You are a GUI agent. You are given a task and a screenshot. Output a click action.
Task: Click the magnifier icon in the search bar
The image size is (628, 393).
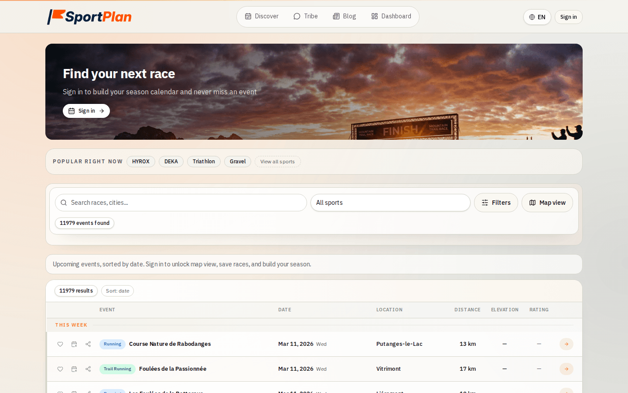pos(64,203)
